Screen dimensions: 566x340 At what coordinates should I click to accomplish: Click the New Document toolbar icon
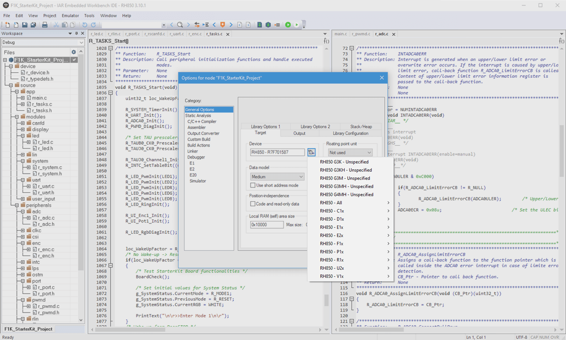(7, 25)
